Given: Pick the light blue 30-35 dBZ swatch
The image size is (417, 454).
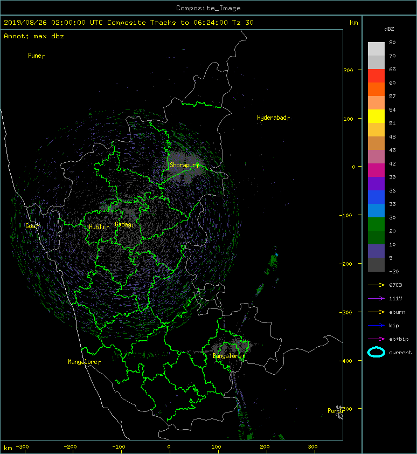Looking at the screenshot, I should pos(376,211).
